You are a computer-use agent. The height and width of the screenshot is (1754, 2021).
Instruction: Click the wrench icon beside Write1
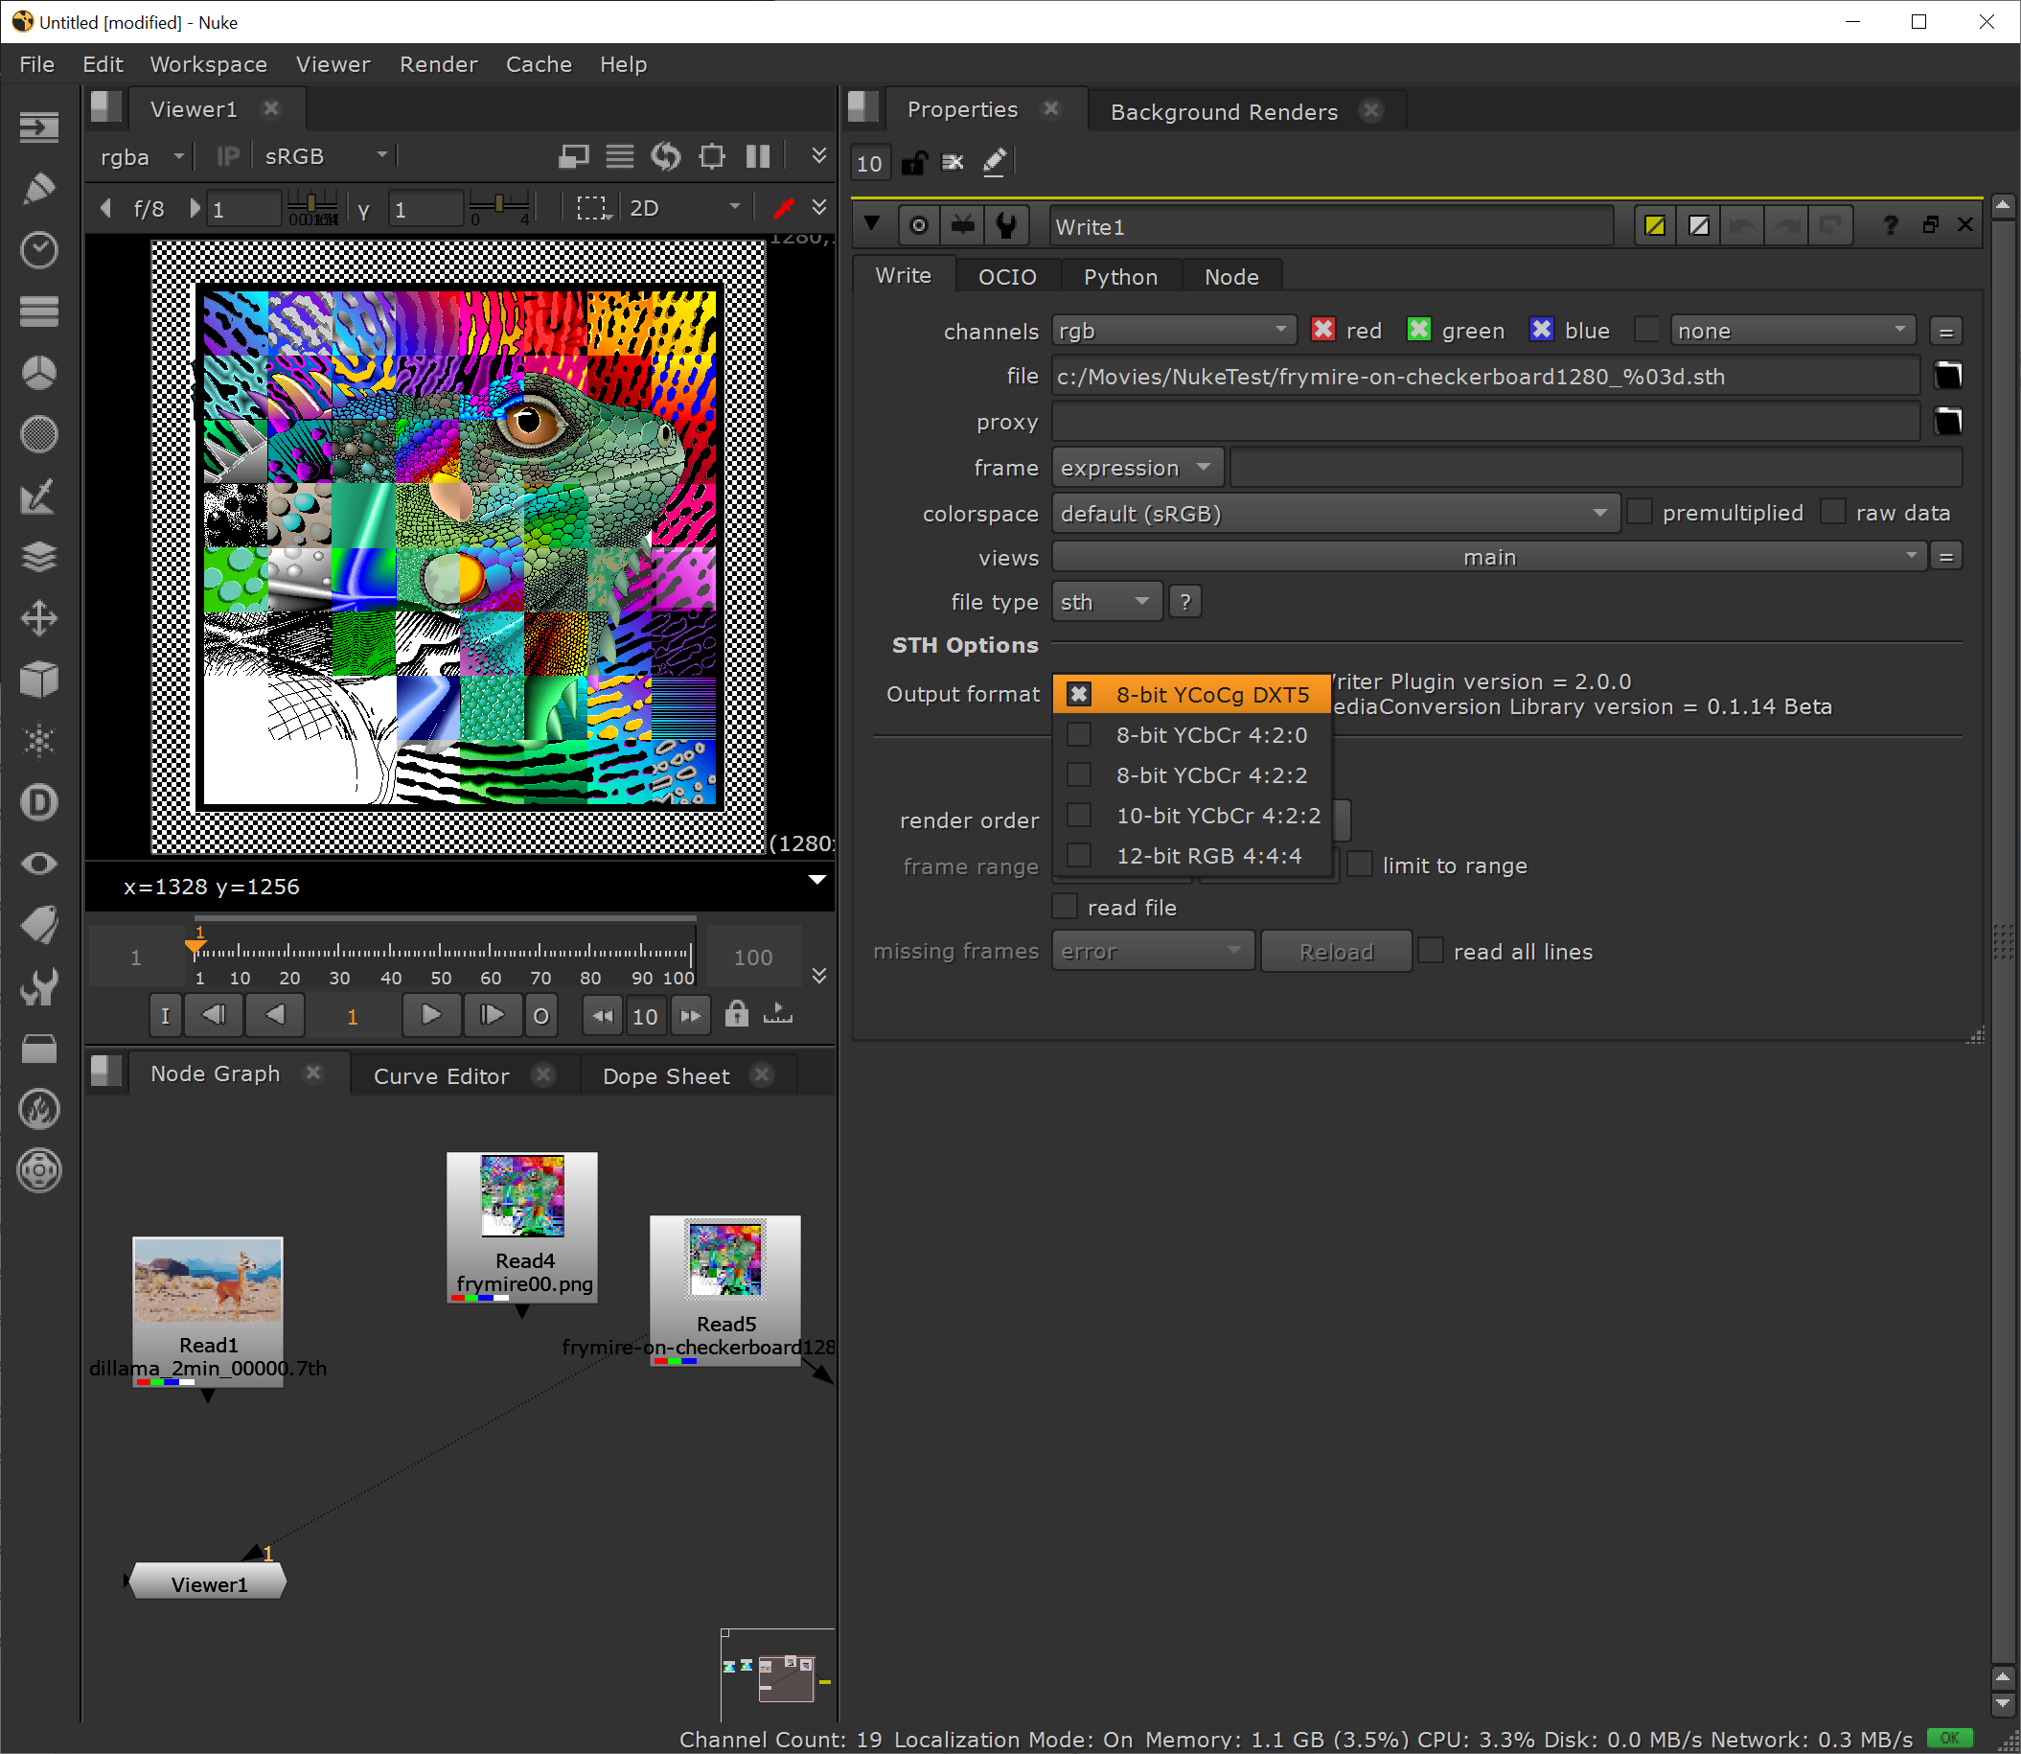pos(1006,226)
